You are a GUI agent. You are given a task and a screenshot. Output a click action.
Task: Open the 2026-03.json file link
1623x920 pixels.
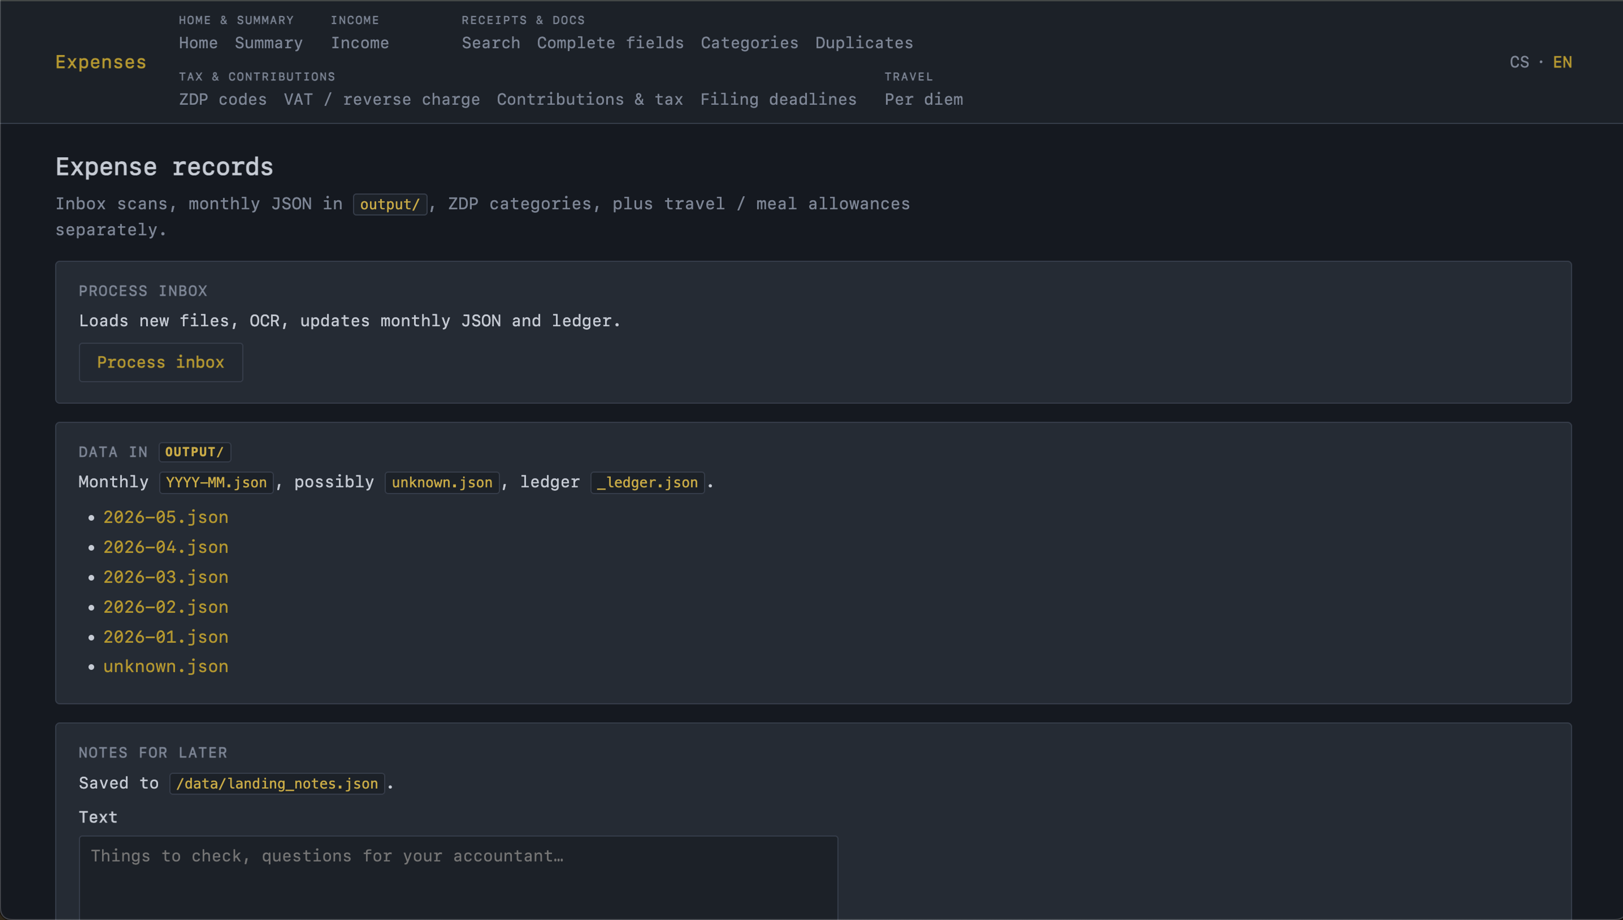pos(166,577)
